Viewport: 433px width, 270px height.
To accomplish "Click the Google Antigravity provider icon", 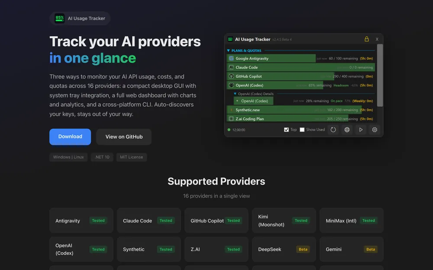I will [231, 58].
